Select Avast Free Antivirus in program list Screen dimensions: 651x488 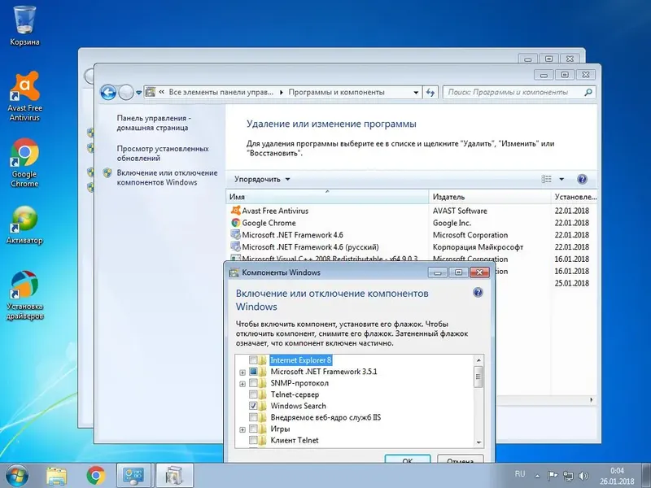coord(275,211)
